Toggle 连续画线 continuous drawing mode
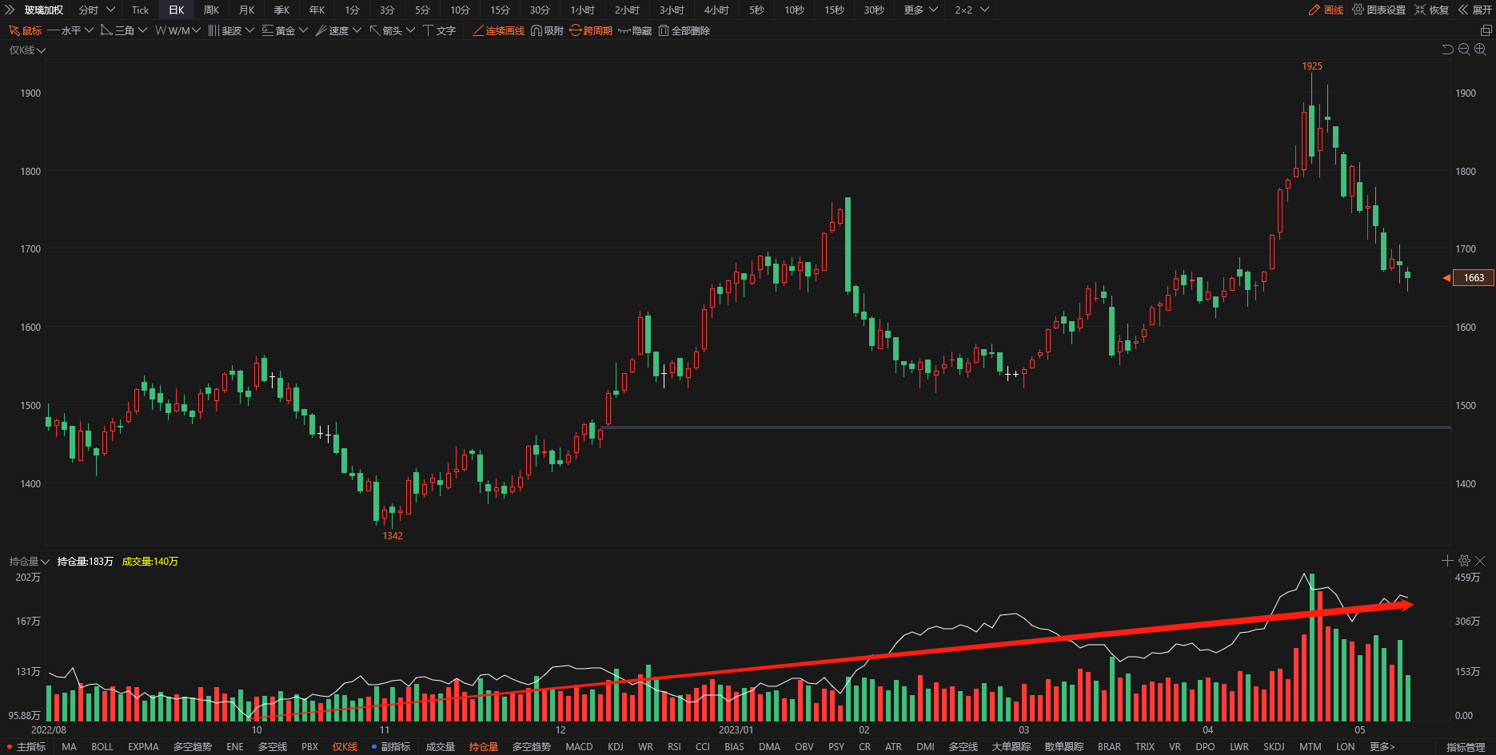This screenshot has height=755, width=1496. 498,30
